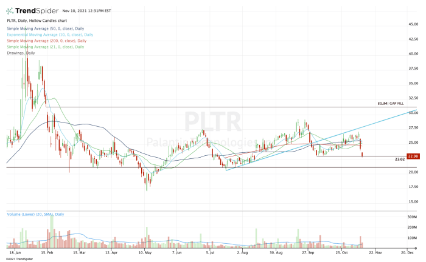Click the red 22.98 current price tag

(x=413, y=156)
